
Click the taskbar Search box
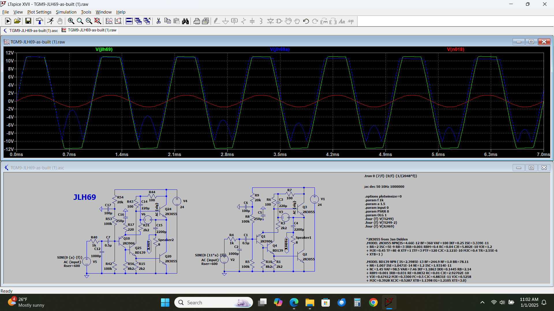[x=214, y=302]
